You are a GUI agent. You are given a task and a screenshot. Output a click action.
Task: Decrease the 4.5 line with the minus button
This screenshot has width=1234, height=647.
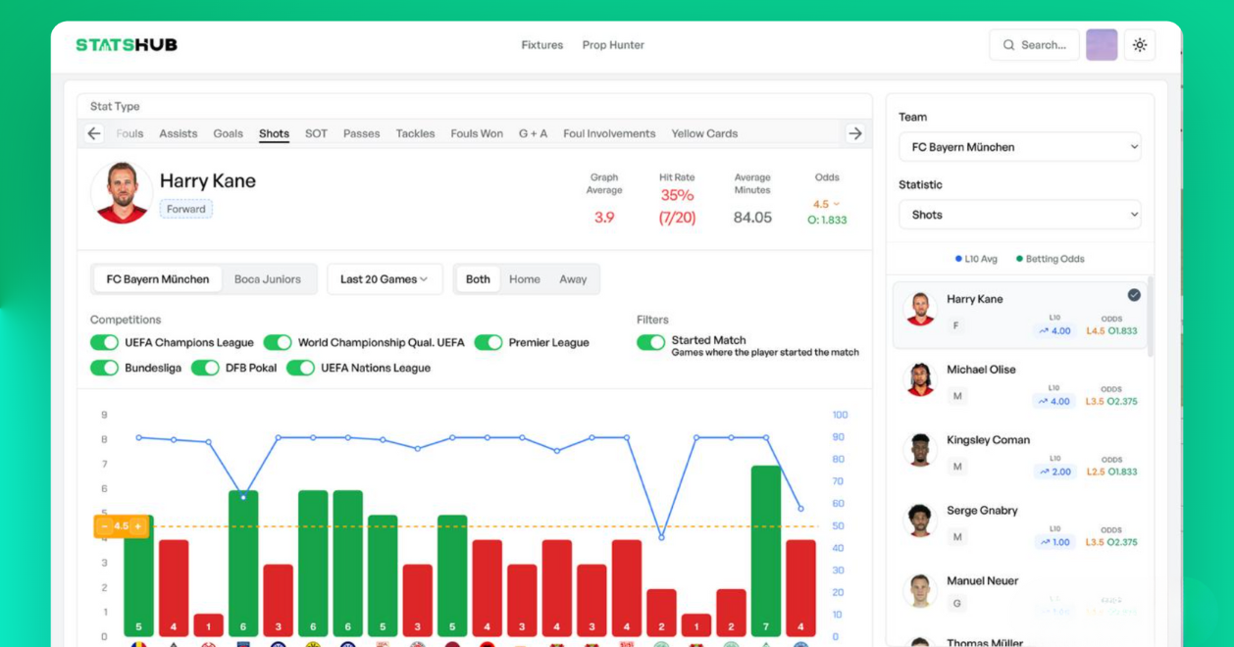105,526
